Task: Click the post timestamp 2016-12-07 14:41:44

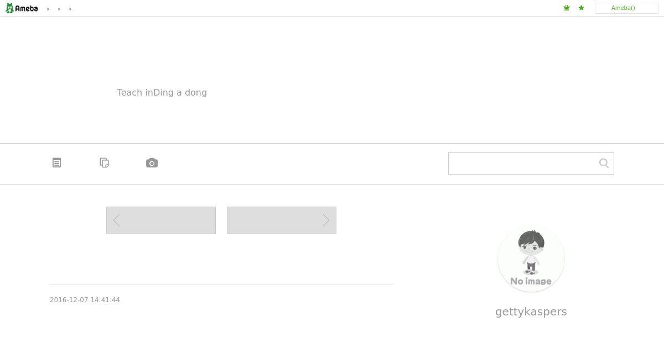Action: (x=85, y=300)
